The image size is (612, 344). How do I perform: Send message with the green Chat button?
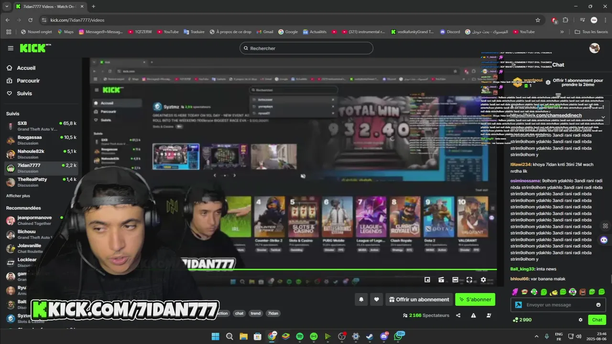click(x=597, y=320)
